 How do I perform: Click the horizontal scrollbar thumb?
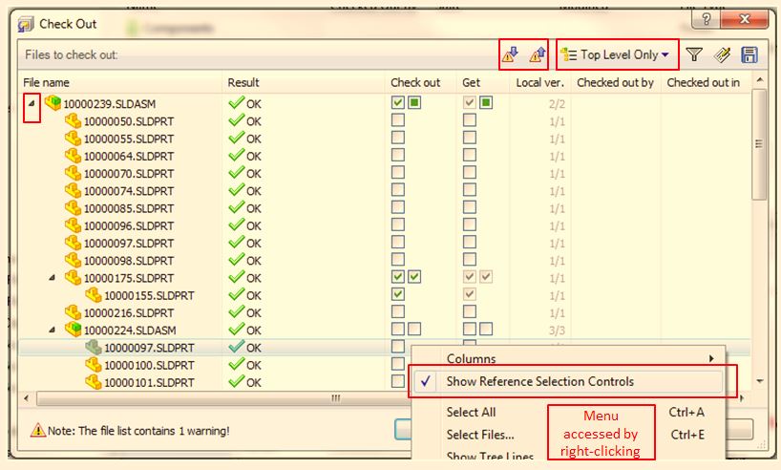334,398
